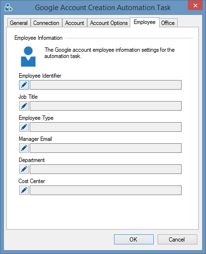The height and width of the screenshot is (254, 206).
Task: Click the Employee Identifier text field
Action: click(105, 85)
